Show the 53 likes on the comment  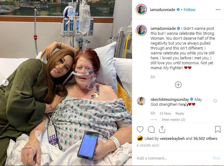(165, 113)
